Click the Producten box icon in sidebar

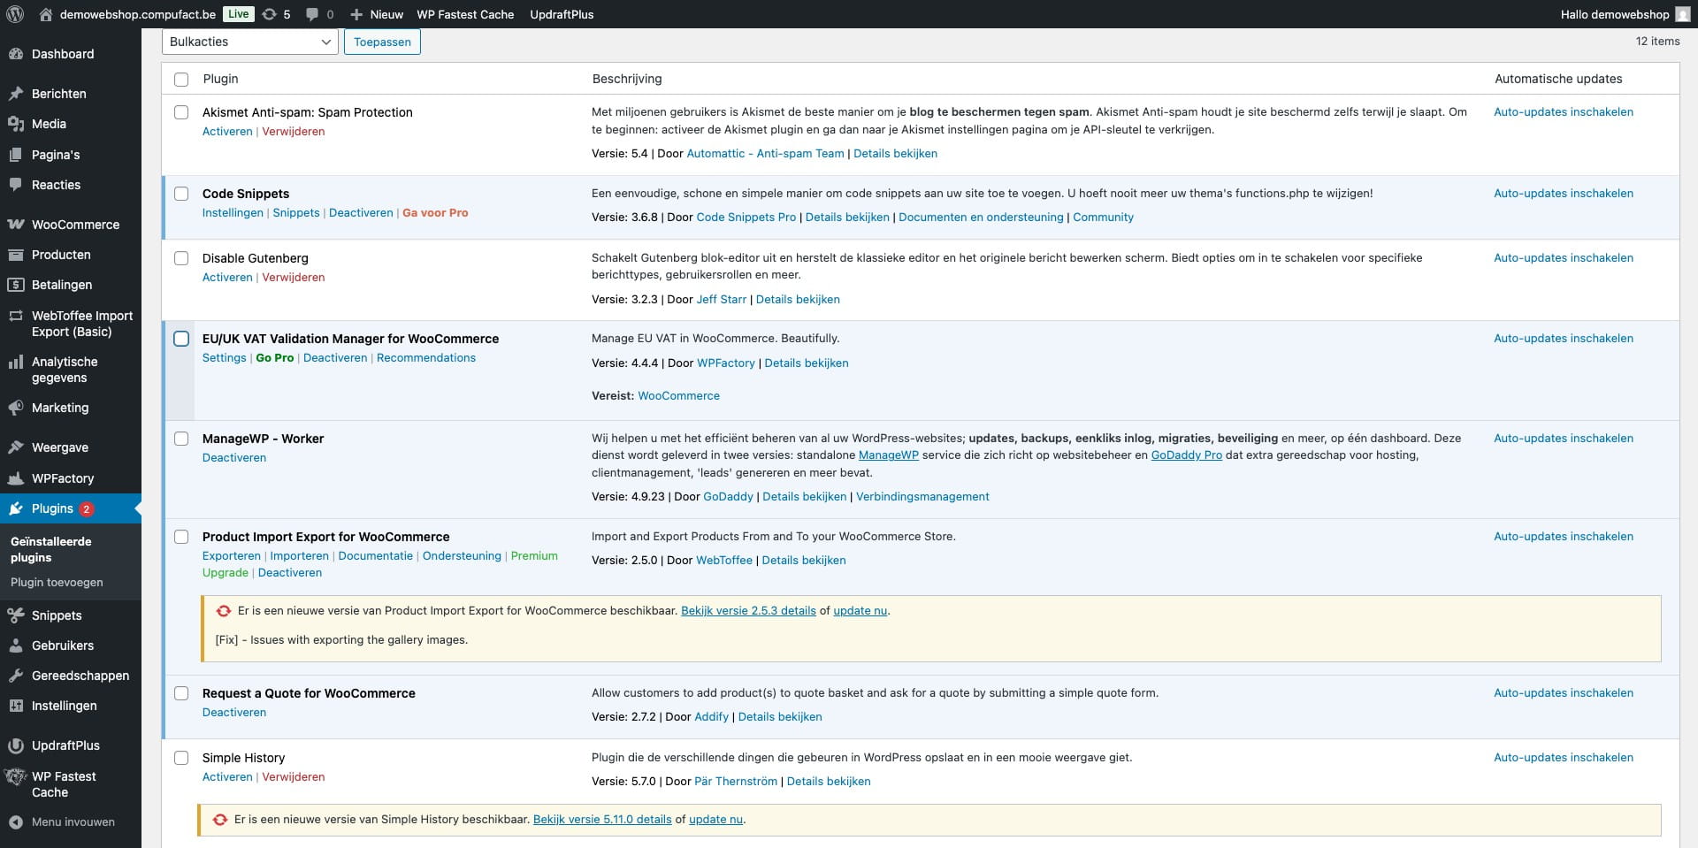click(x=16, y=255)
